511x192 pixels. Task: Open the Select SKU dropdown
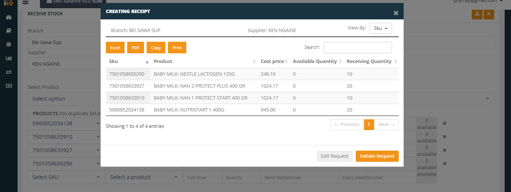(x=67, y=177)
